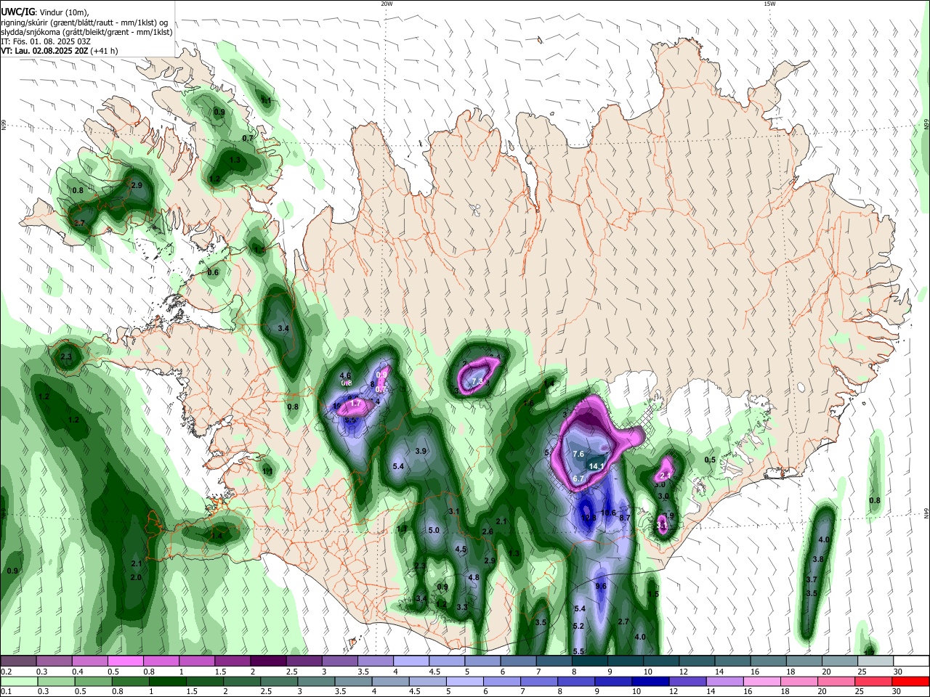This screenshot has height=697, width=930.
Task: Select the white swatch ending the snow legend
Action: 911,661
